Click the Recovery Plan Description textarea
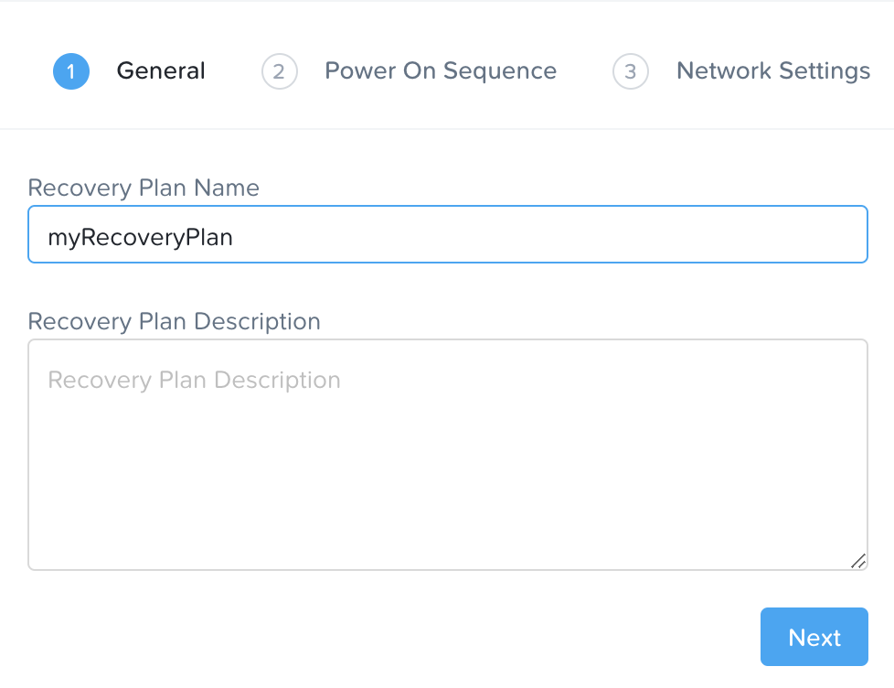Screen dimensions: 894x688 [447, 453]
